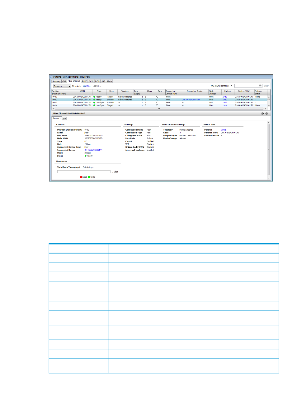Click the Systems breadcrumb icon in the title bar
The image size is (297, 396).
(x=51, y=77)
